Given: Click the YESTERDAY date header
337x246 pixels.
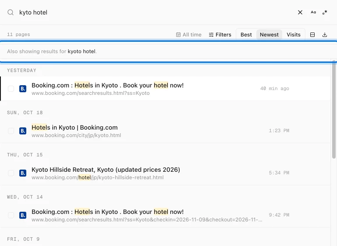Looking at the screenshot, I should tap(21, 70).
